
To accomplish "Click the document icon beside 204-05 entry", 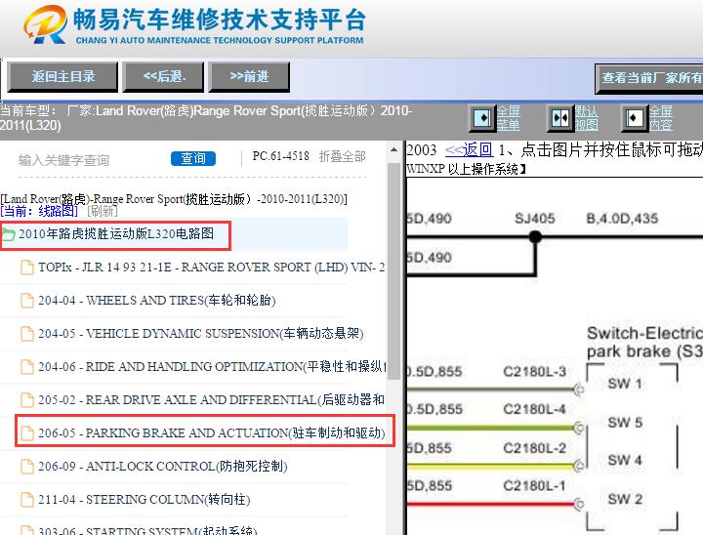I will point(27,334).
